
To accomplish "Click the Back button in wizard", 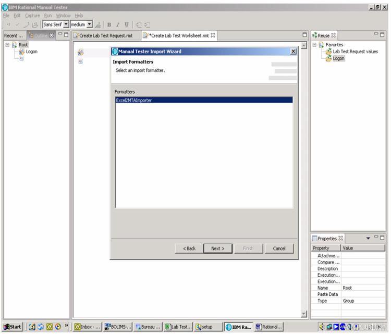I will [189, 249].
